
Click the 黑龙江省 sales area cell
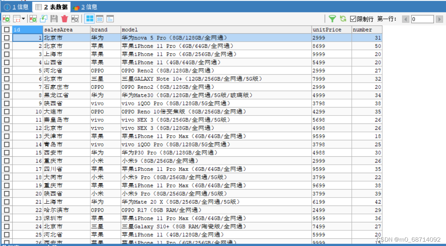(x=66, y=95)
